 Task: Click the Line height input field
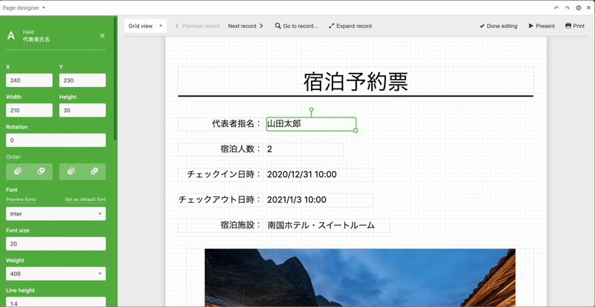[x=56, y=302]
